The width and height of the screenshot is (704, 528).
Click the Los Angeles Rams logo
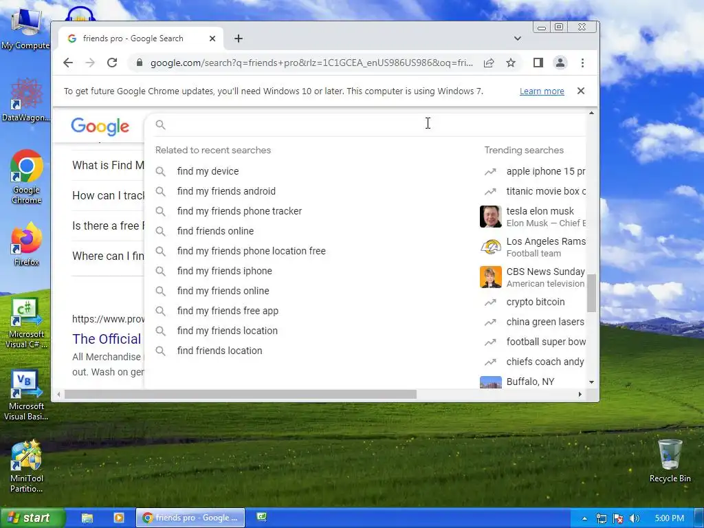pos(490,247)
